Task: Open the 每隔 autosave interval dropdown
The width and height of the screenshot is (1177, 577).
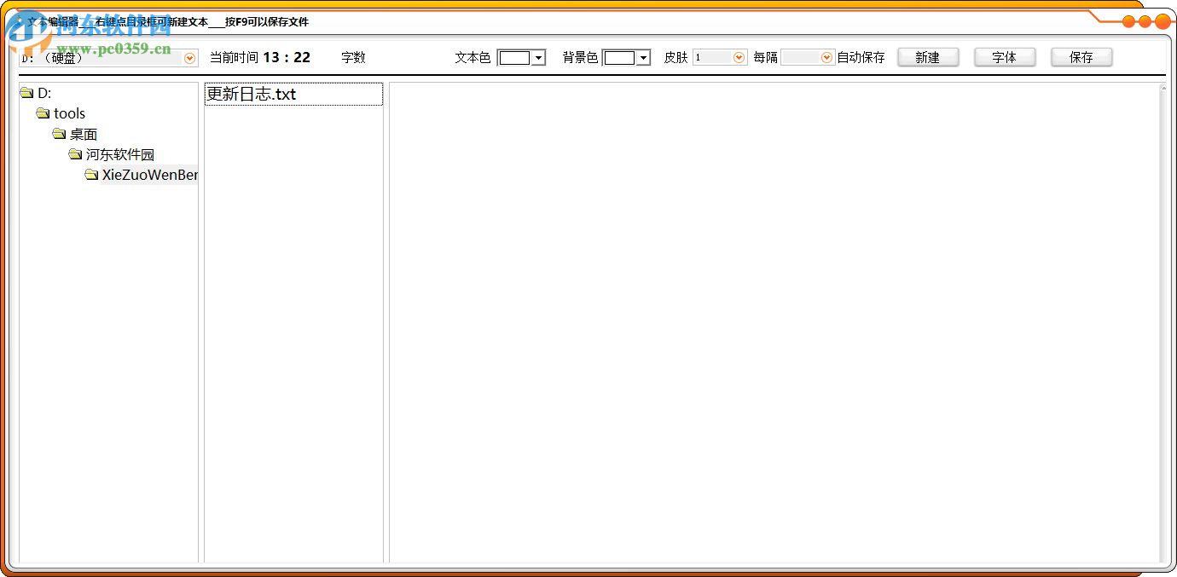Action: 826,57
